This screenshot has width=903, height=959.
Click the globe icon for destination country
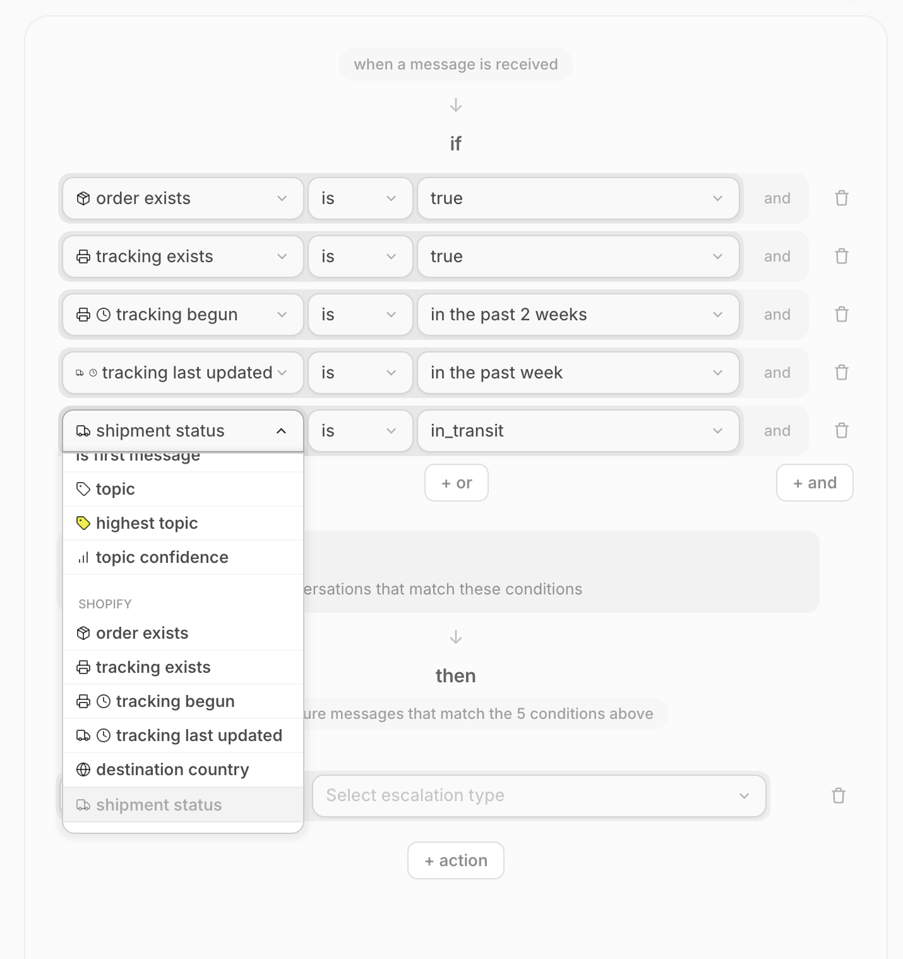83,769
